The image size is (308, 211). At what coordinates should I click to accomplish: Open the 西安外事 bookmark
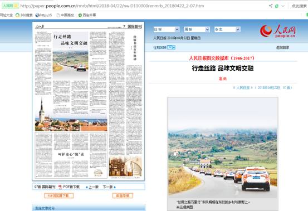coord(87,15)
